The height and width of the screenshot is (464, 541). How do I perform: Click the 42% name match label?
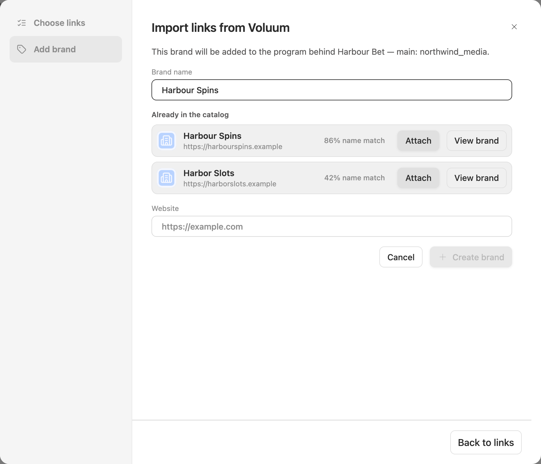pos(354,178)
